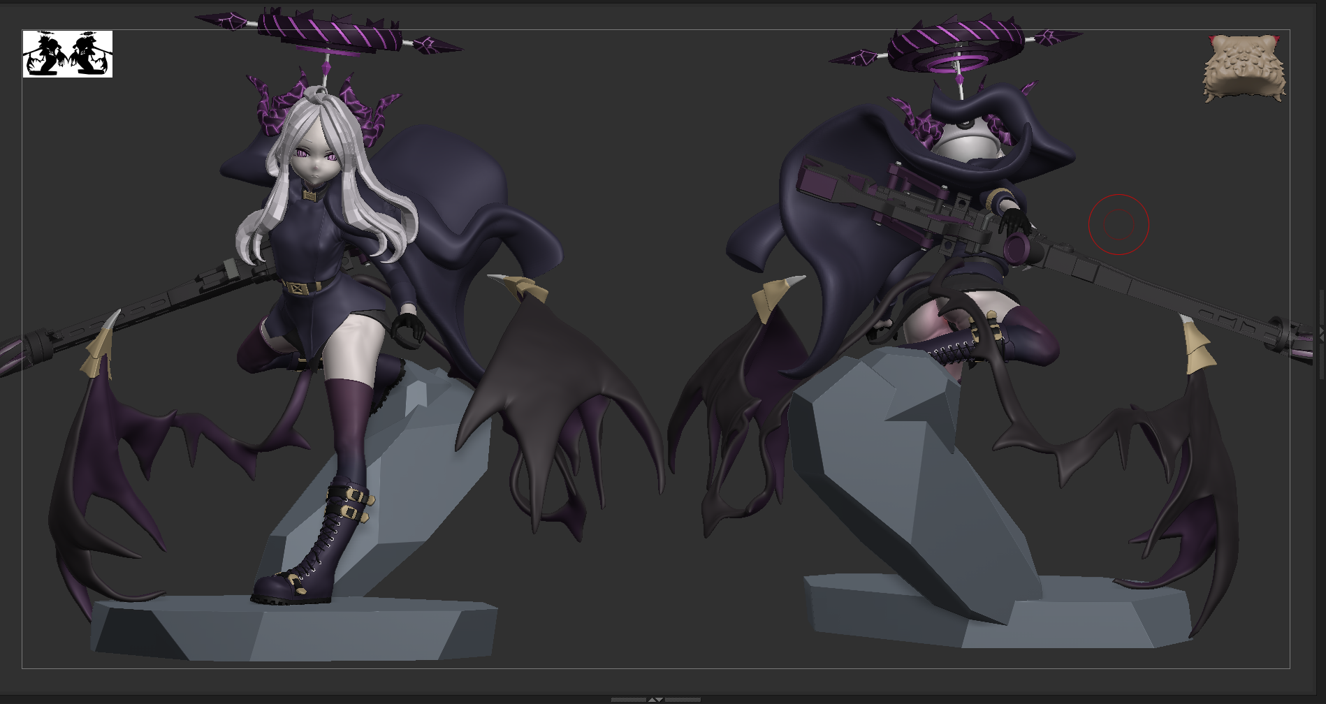The image size is (1326, 704).
Task: Click the CamView head orientation gizmo
Action: point(1244,68)
